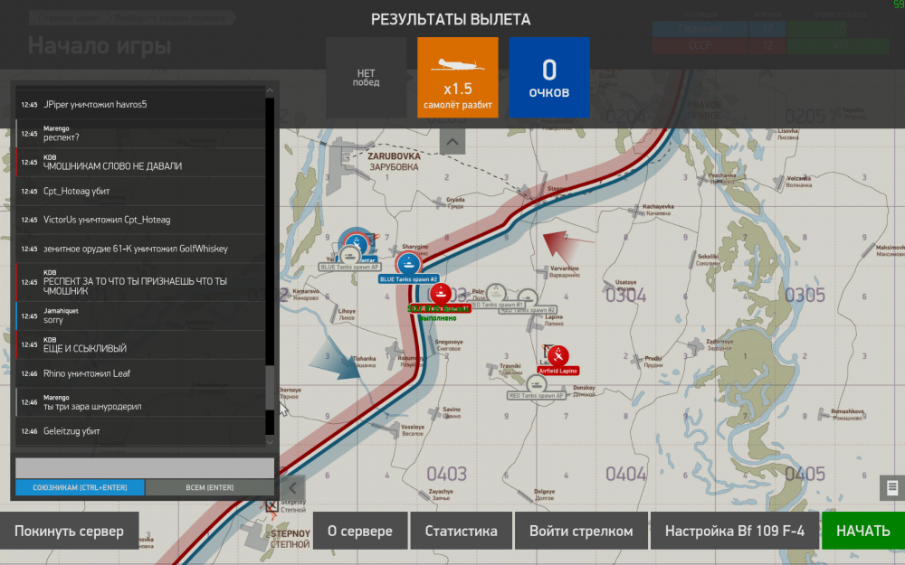Screen dimensions: 905x565
Task: Open Настройка Bf 109 F-4
Action: tap(735, 531)
